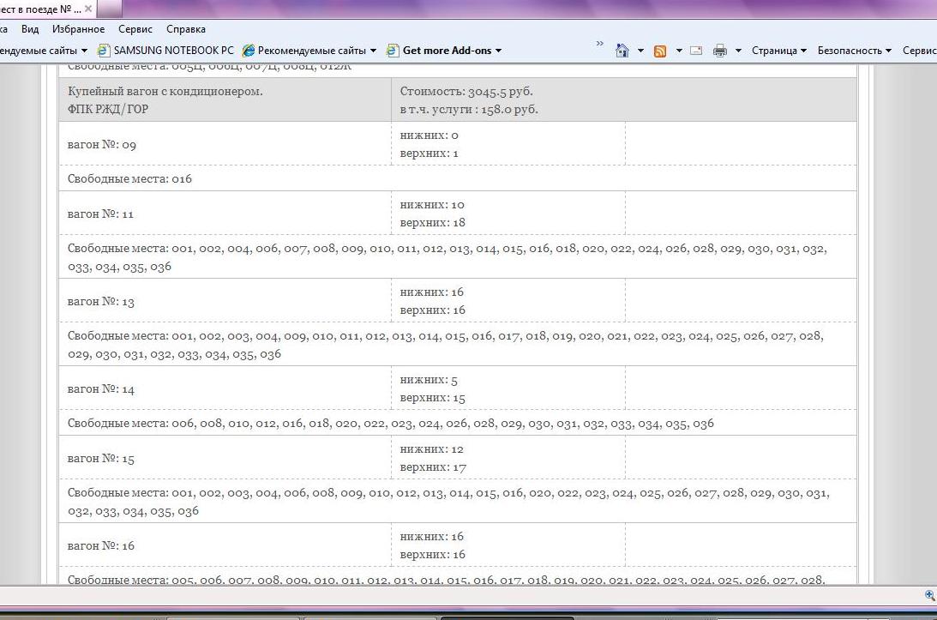
Task: Click the SAMSUNG NOTEBOOK PC favorite icon
Action: pos(105,51)
